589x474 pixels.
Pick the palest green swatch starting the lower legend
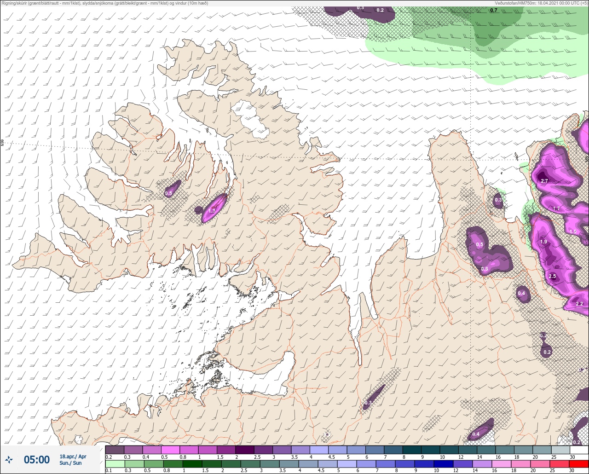pyautogui.click(x=115, y=463)
